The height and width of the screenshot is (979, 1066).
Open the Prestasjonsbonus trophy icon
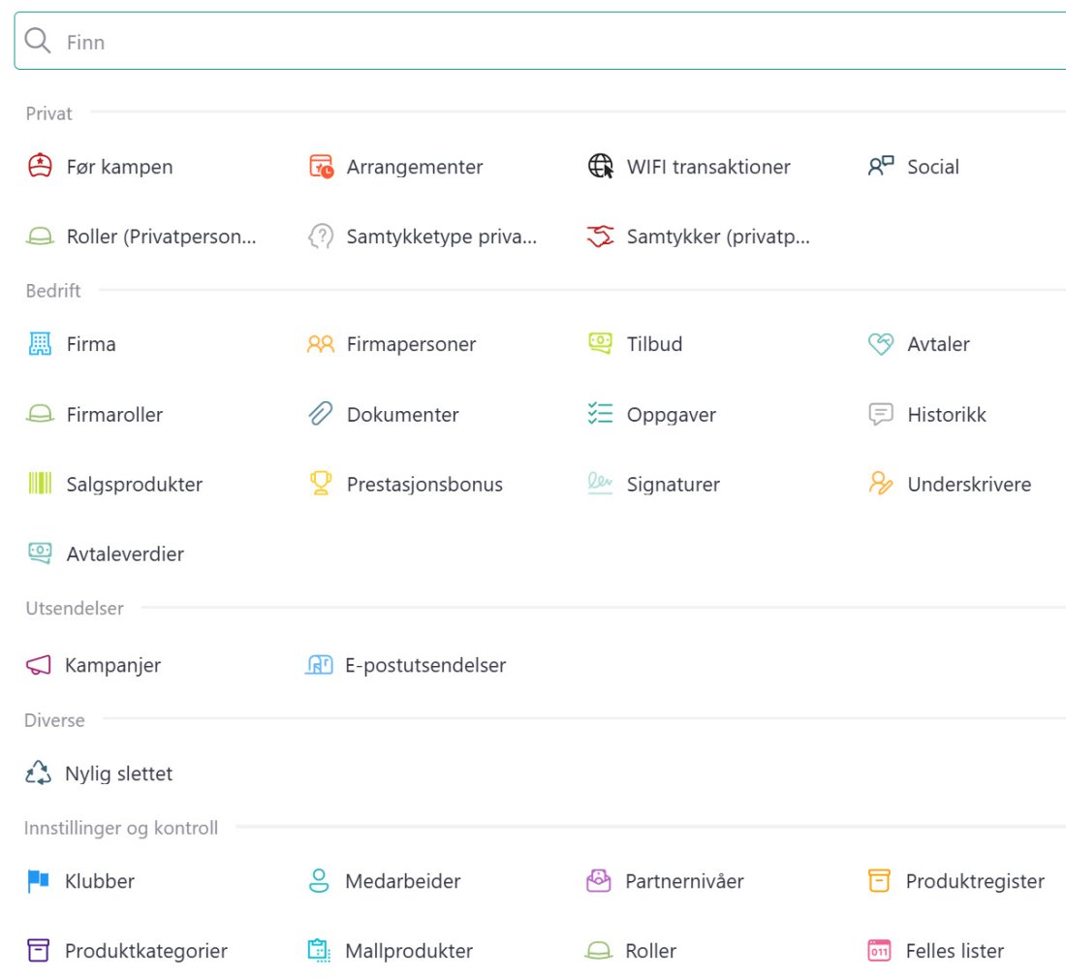click(x=321, y=484)
